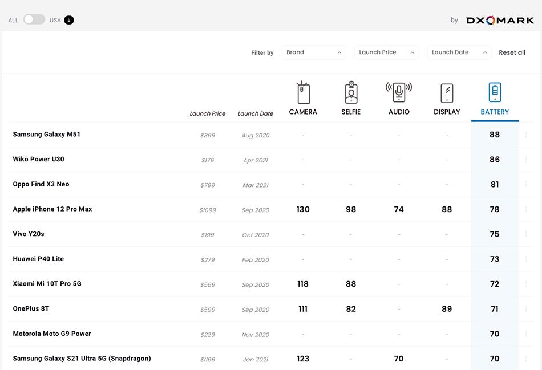Screen dimensions: 542x370
Task: Open the USA info icon
Action: click(x=69, y=20)
